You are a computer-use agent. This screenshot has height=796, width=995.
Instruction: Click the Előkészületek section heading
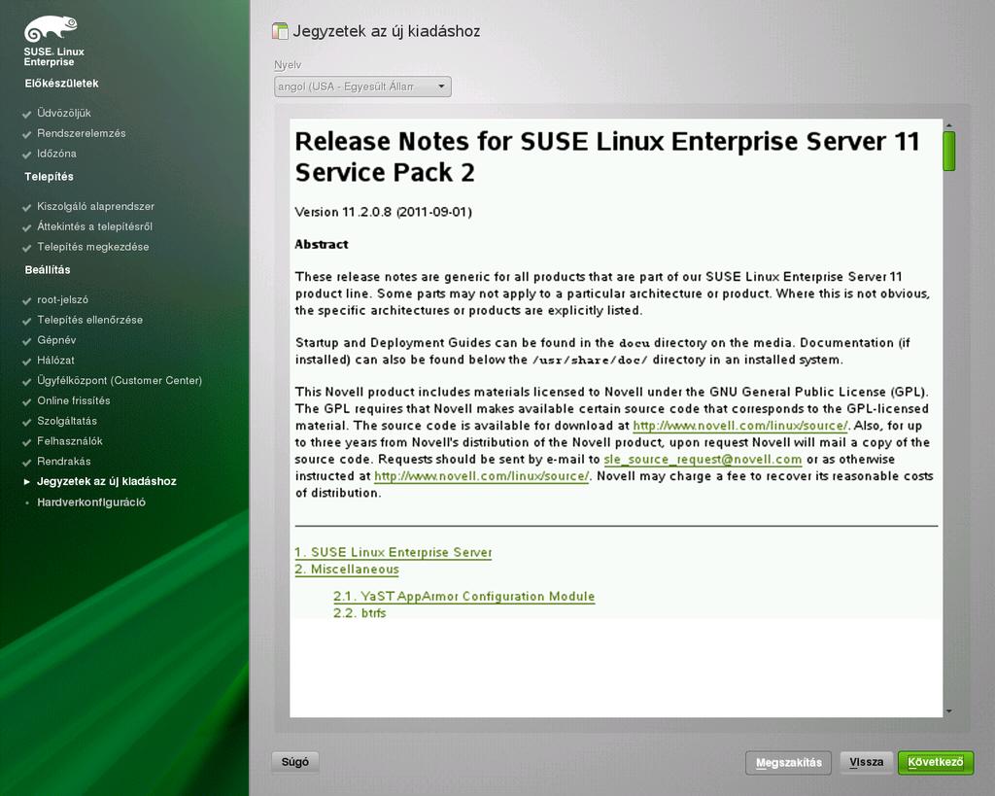[61, 84]
